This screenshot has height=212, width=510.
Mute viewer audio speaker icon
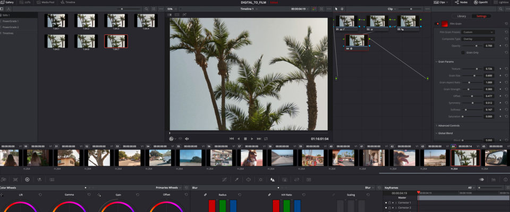187,139
